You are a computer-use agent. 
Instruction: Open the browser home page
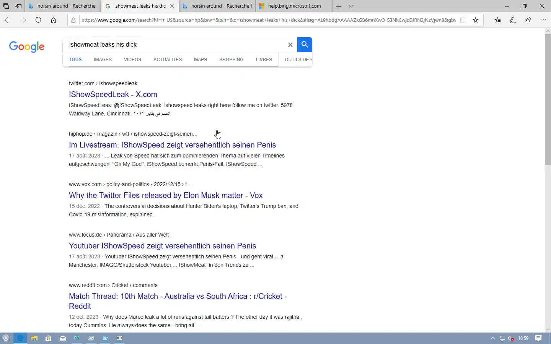pos(54,20)
